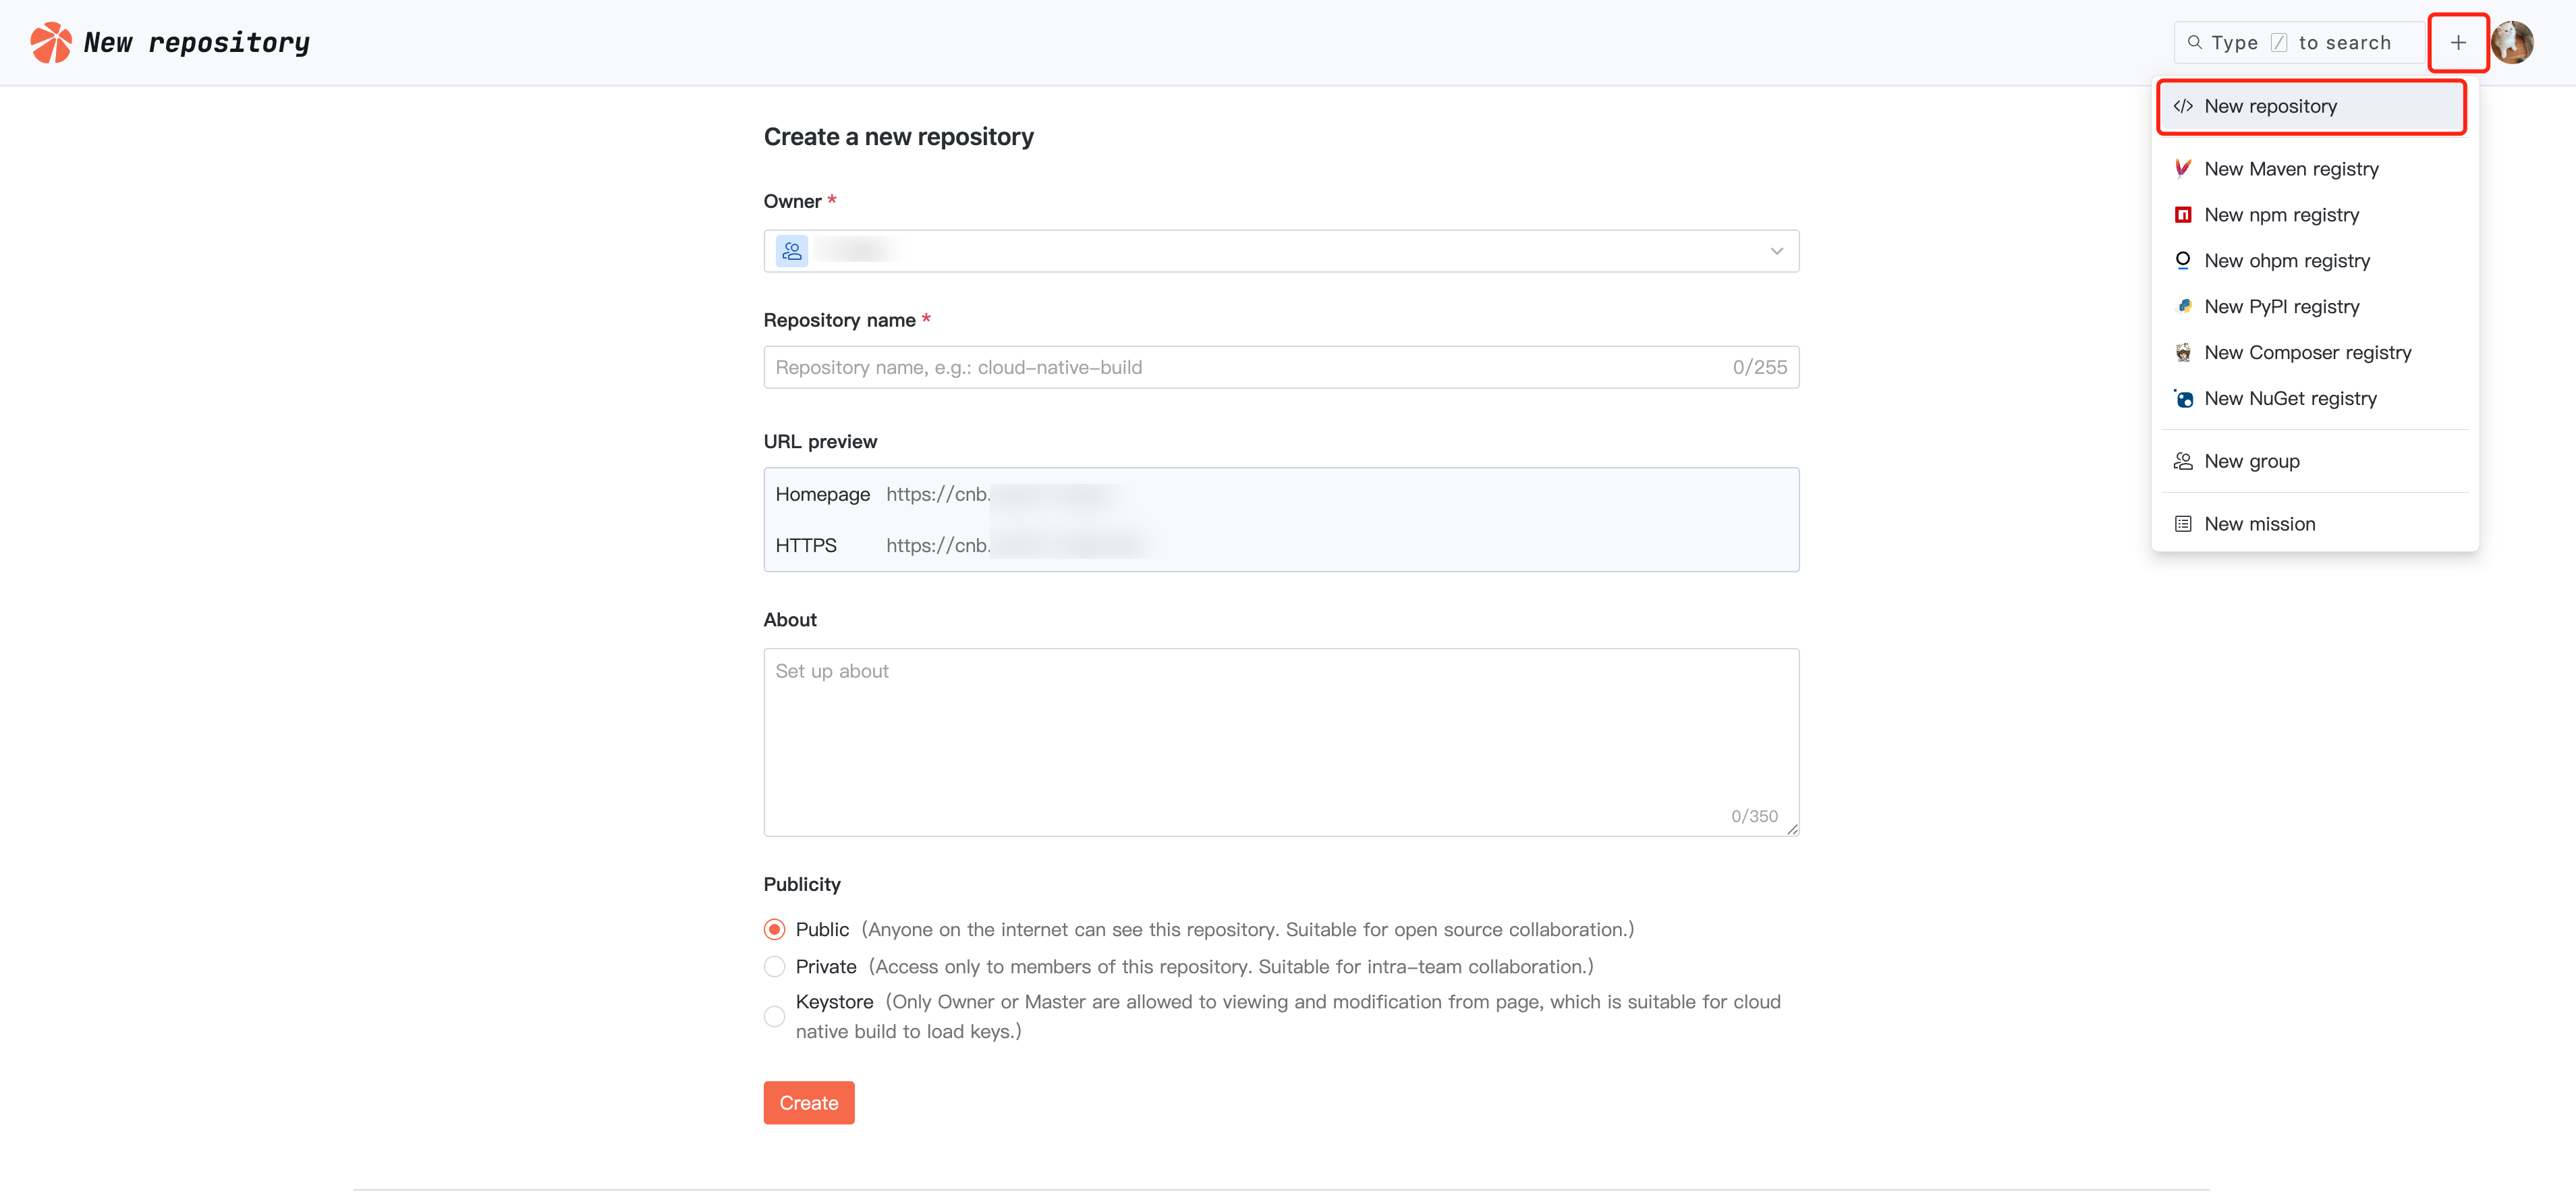This screenshot has height=1196, width=2576.
Task: Click the PyPI registry python icon
Action: (x=2183, y=307)
